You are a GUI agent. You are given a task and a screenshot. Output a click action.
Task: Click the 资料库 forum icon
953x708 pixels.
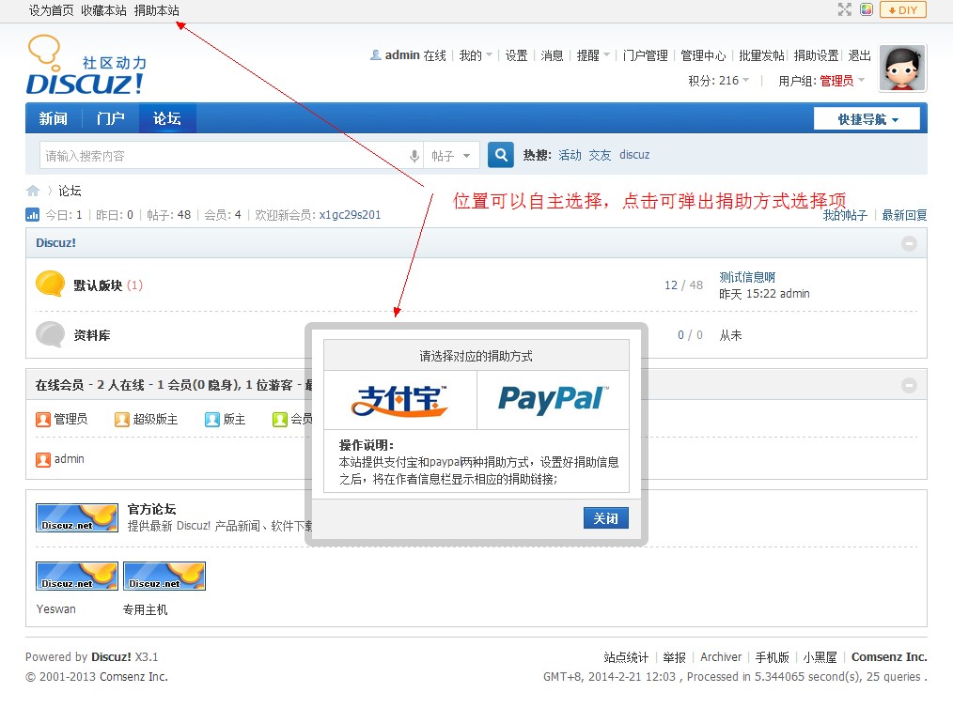click(x=51, y=334)
